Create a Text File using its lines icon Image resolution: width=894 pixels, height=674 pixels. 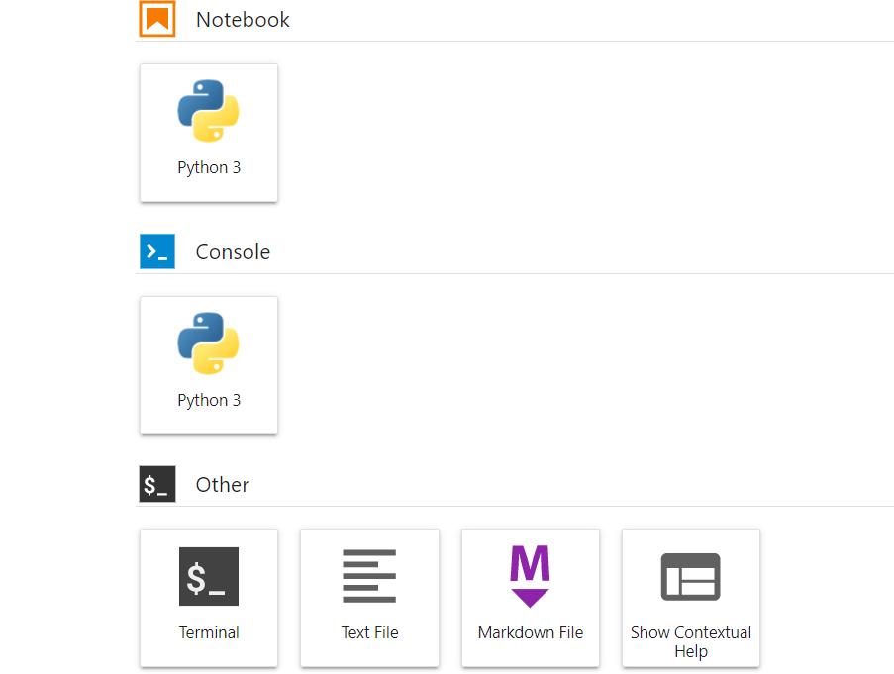pos(369,576)
